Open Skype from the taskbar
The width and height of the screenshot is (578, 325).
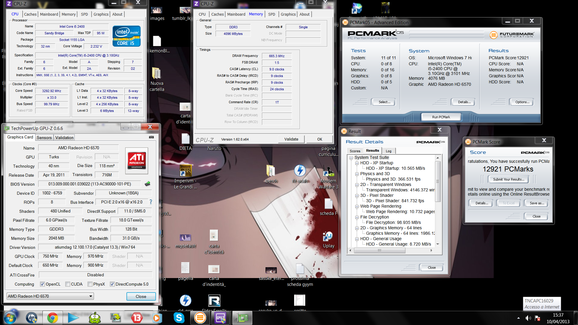coord(179,318)
